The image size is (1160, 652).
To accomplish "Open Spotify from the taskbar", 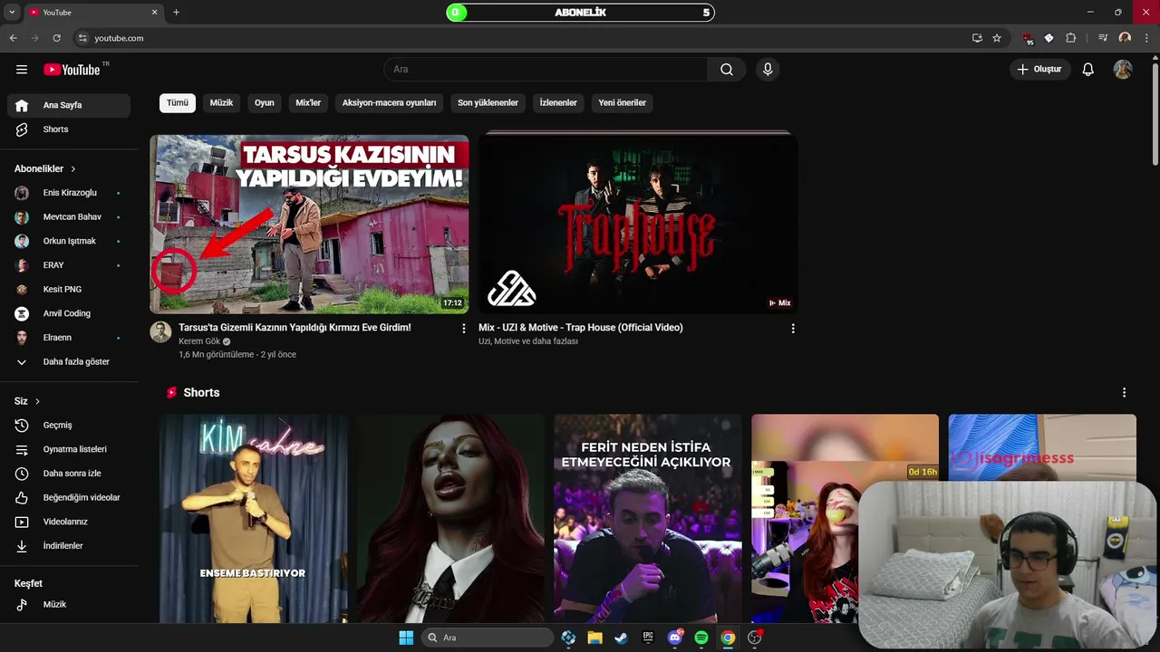I will 701,638.
